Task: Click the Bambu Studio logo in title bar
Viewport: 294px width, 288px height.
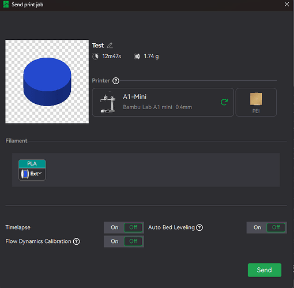Action: point(6,4)
